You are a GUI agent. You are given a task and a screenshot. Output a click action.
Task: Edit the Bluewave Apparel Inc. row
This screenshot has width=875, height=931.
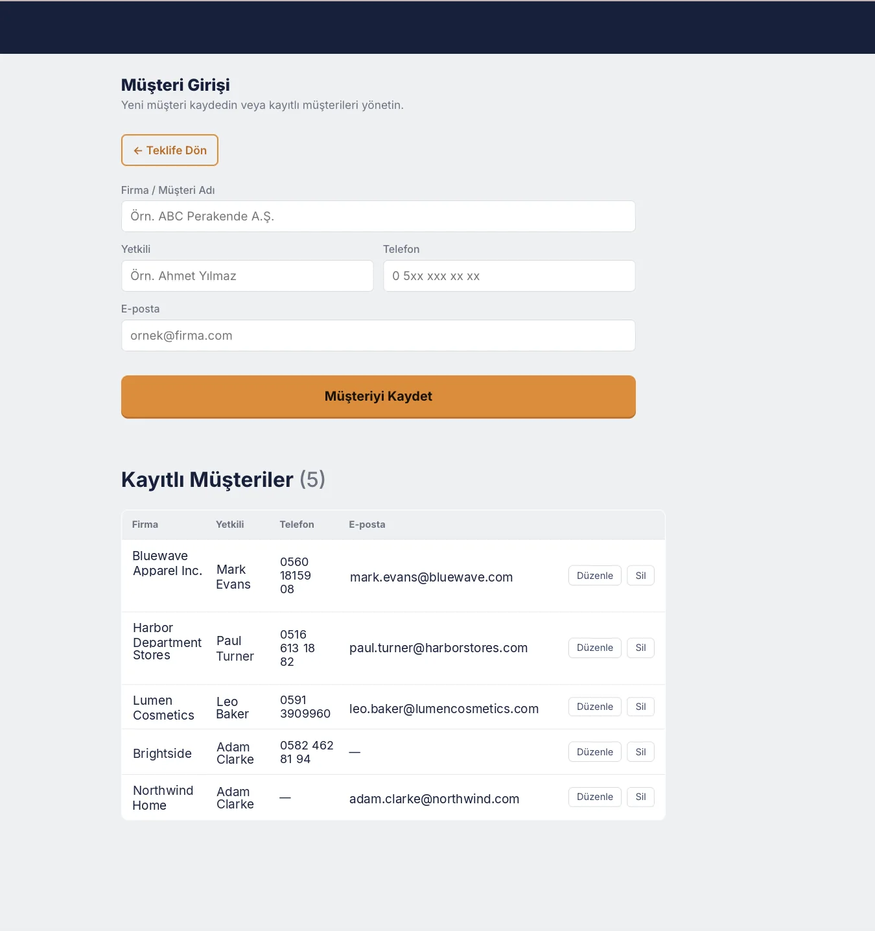[595, 576]
